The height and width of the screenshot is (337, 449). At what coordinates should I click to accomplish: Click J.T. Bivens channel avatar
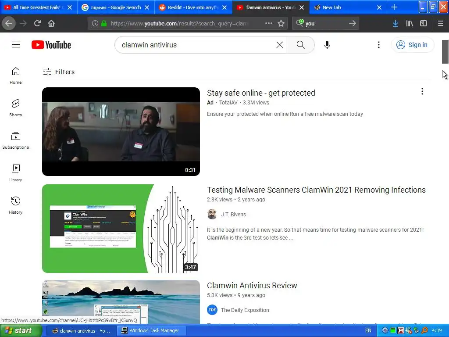(212, 214)
